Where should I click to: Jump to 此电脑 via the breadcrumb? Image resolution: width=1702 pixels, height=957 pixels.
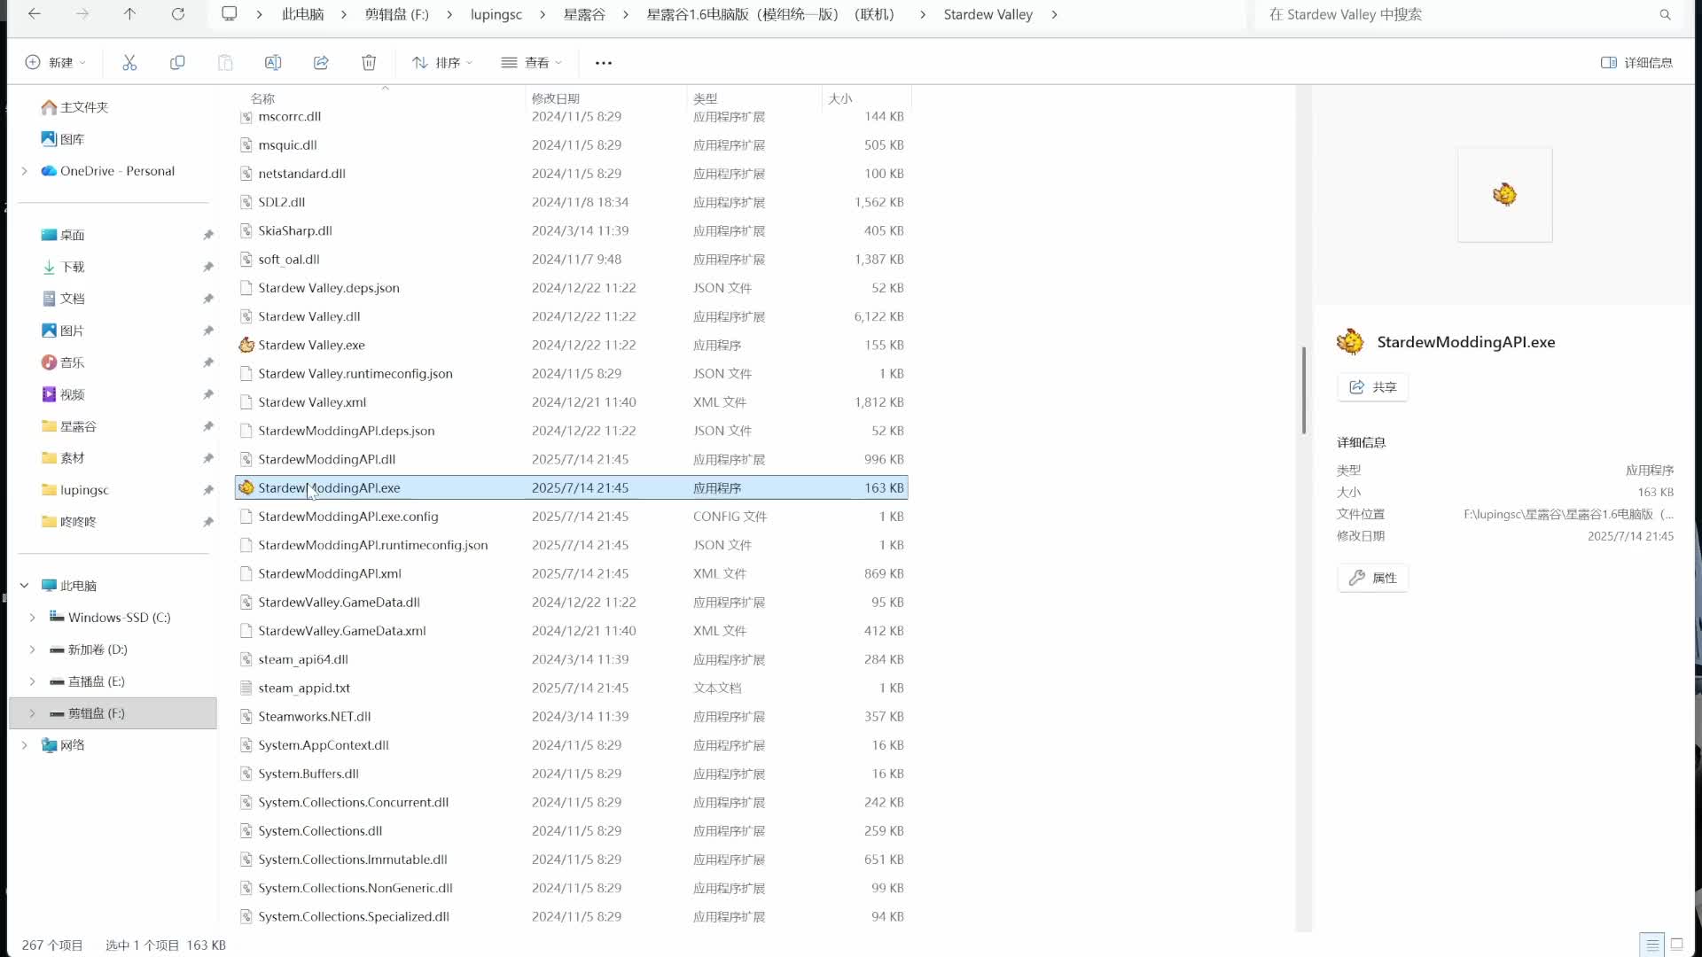tap(302, 14)
